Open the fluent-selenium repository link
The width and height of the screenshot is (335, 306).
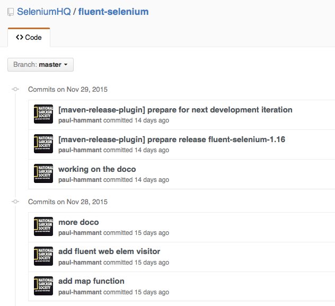tap(113, 12)
